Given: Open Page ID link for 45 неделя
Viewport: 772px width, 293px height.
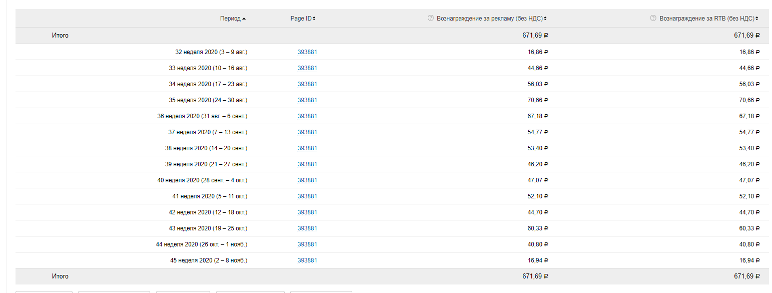Looking at the screenshot, I should pos(307,260).
